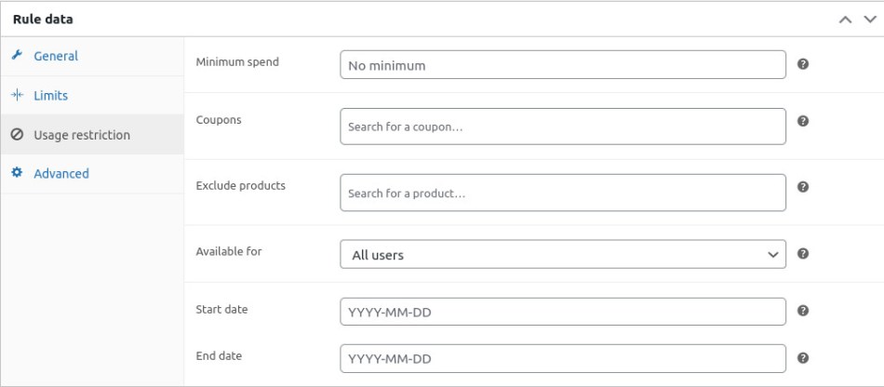Screen dimensions: 884x387
Task: Click the End date help icon
Action: pyautogui.click(x=803, y=357)
